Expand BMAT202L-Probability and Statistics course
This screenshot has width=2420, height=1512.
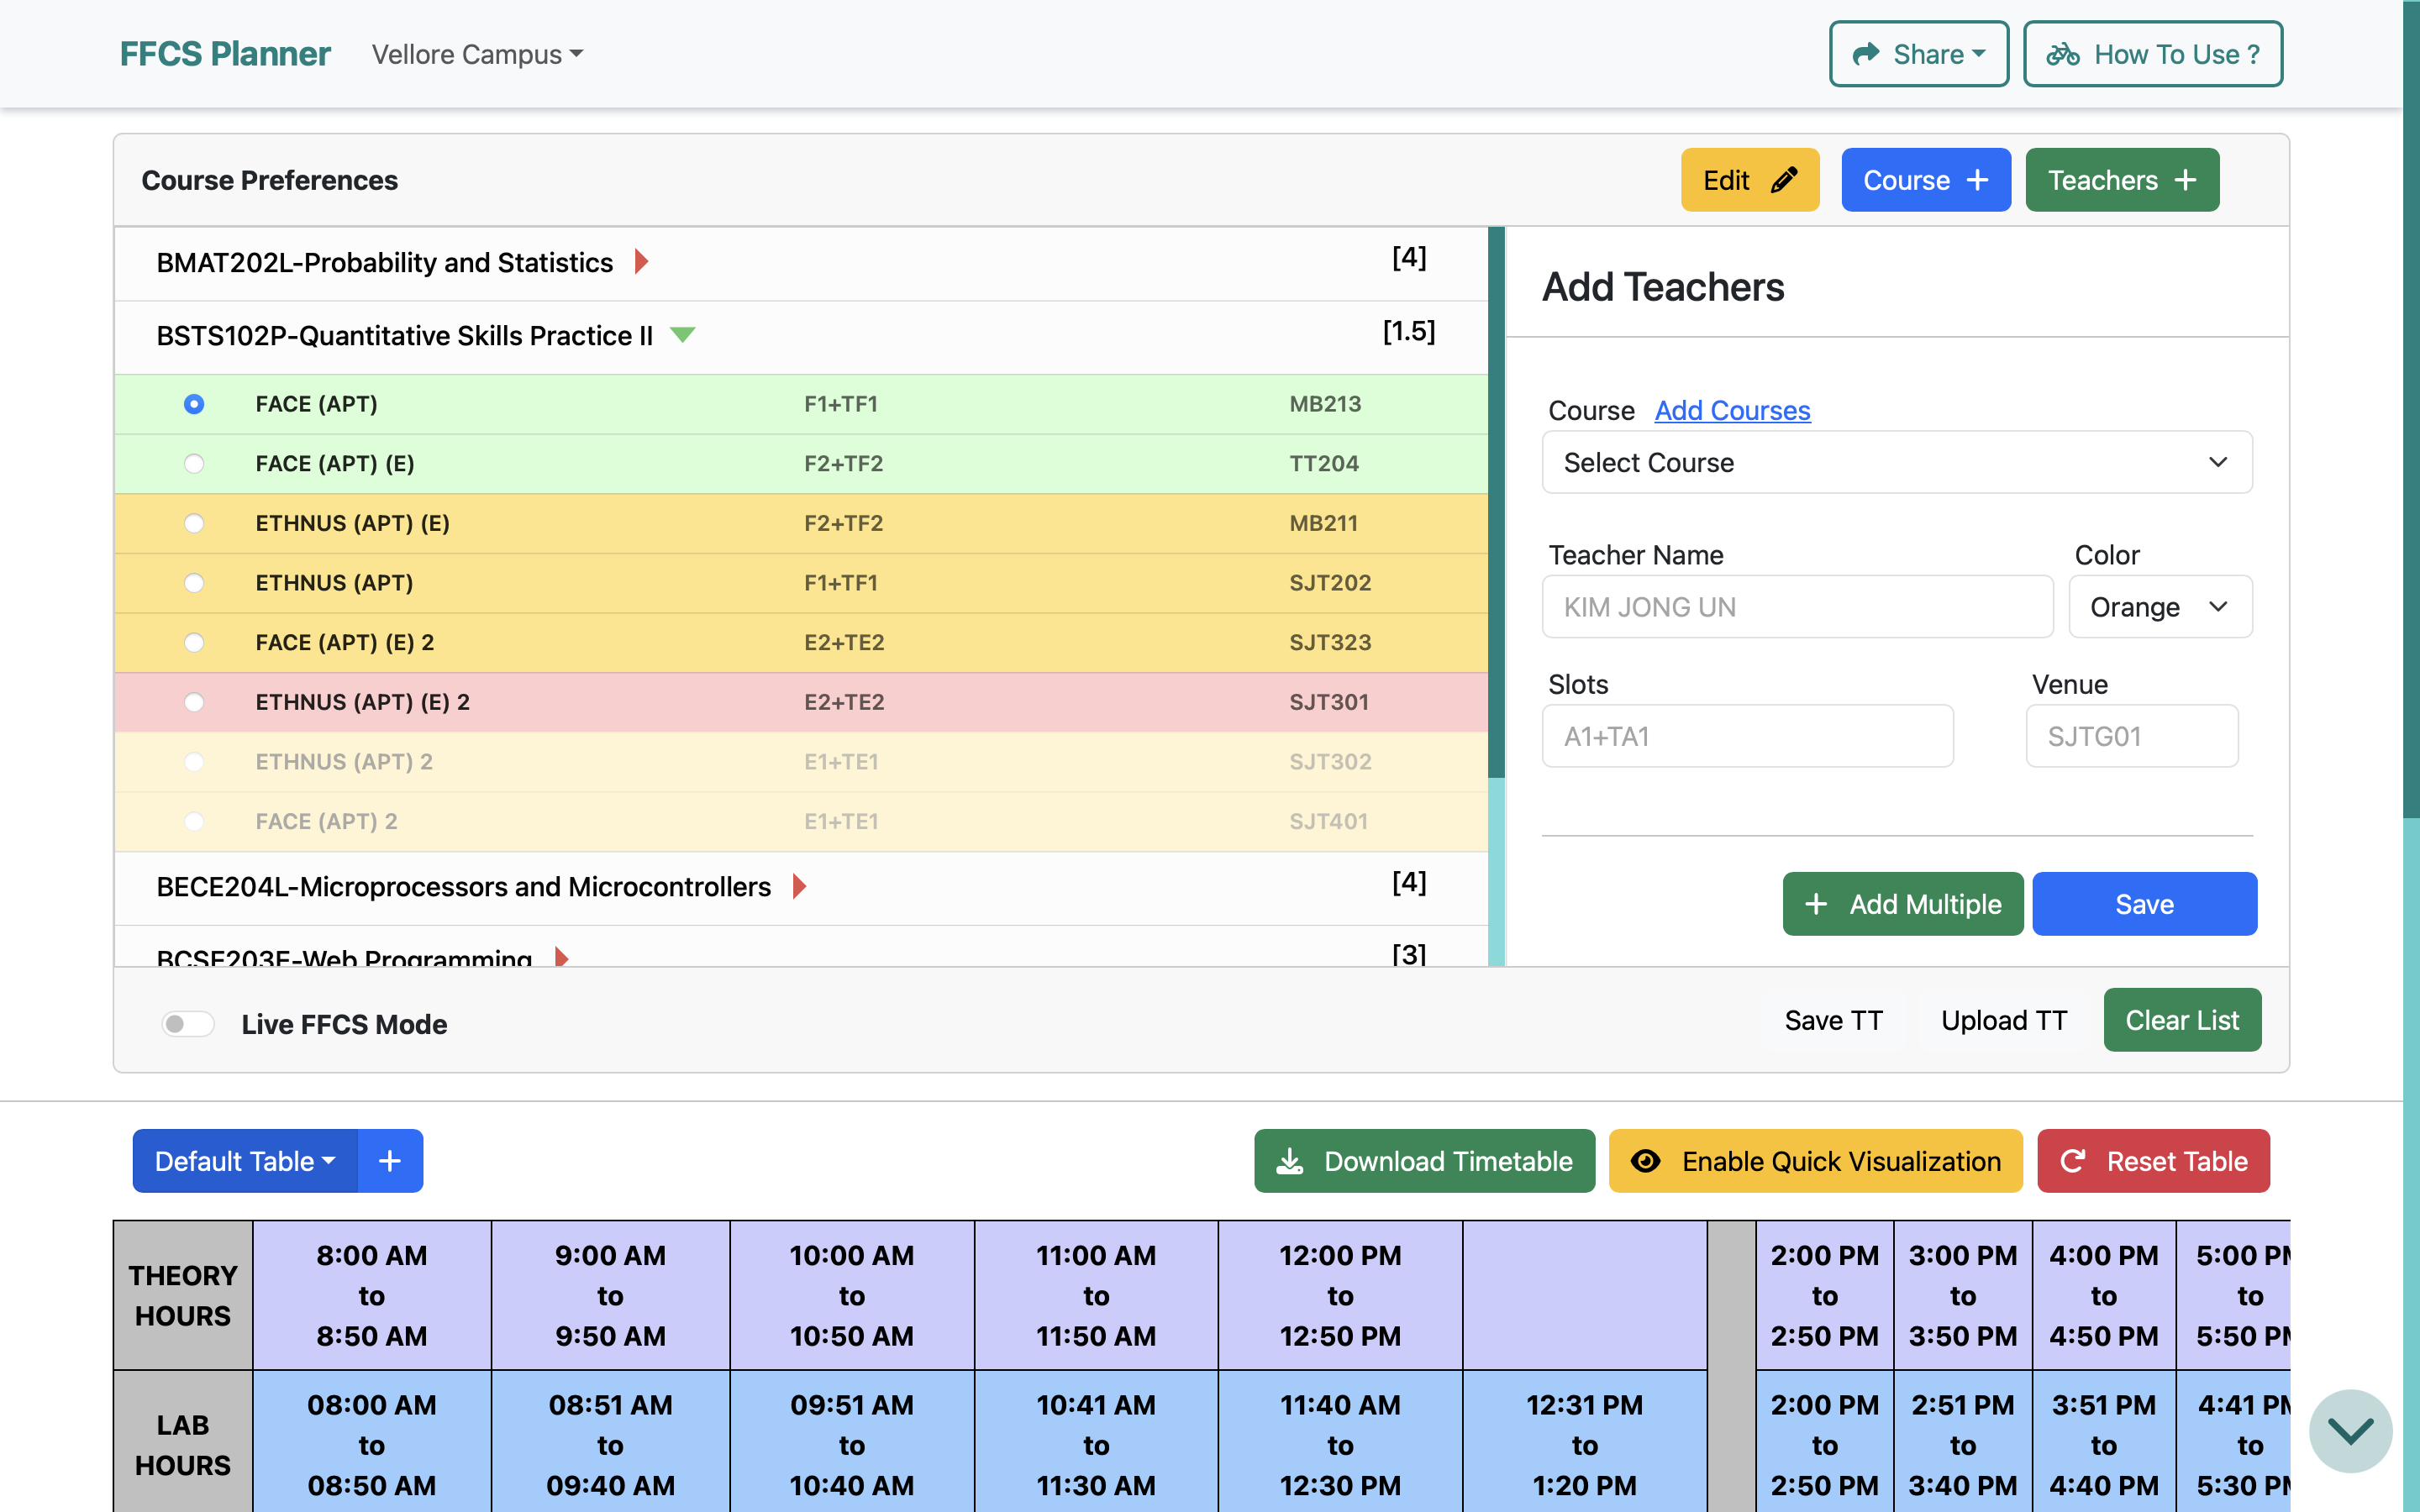[x=642, y=262]
